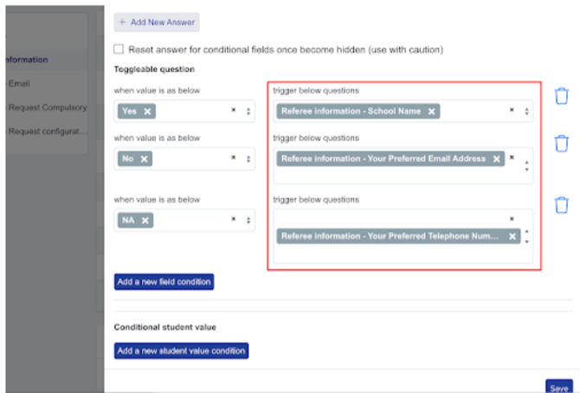Click trash icon for No condition row
Screen dimensions: 580x393
tap(561, 143)
